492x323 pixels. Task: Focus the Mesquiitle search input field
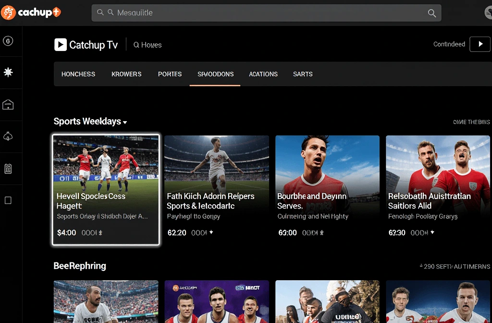click(264, 13)
